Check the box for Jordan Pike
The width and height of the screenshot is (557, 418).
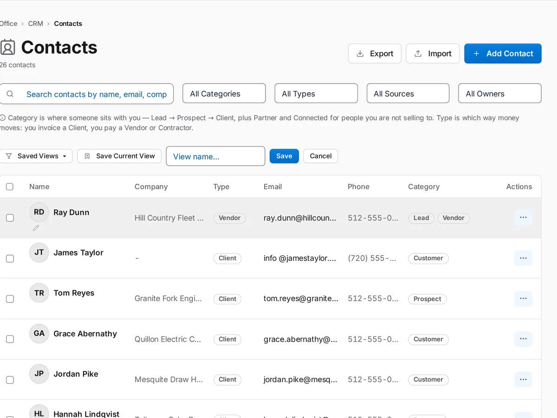click(x=10, y=380)
